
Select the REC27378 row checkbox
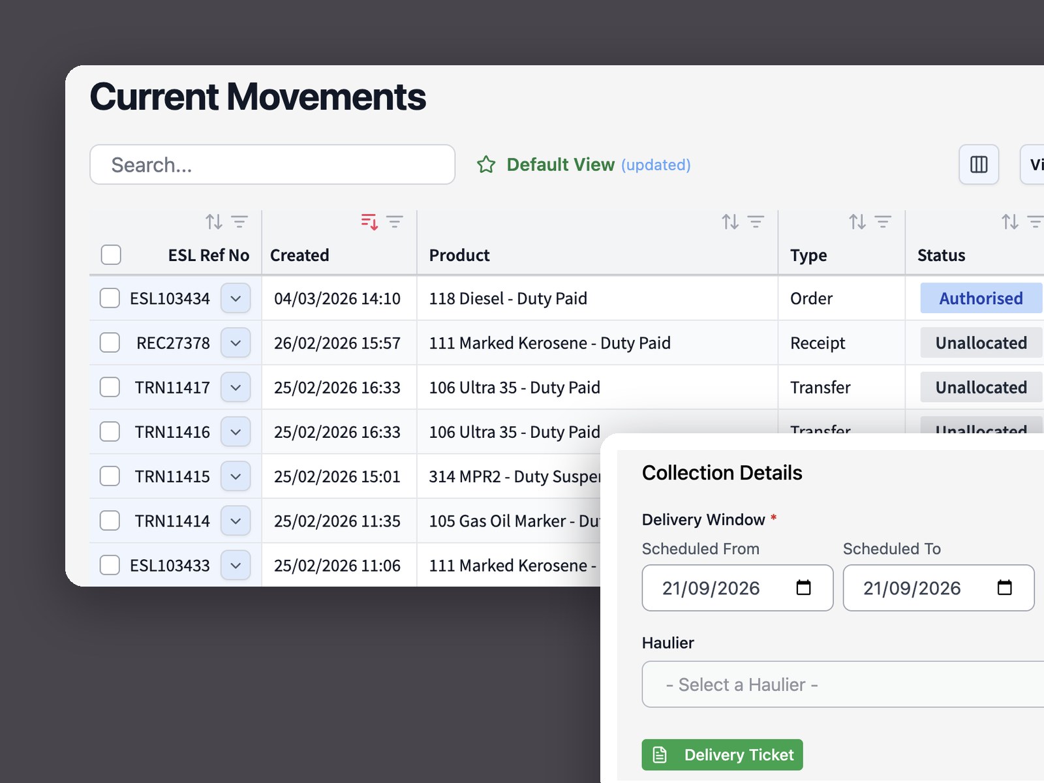pyautogui.click(x=110, y=343)
